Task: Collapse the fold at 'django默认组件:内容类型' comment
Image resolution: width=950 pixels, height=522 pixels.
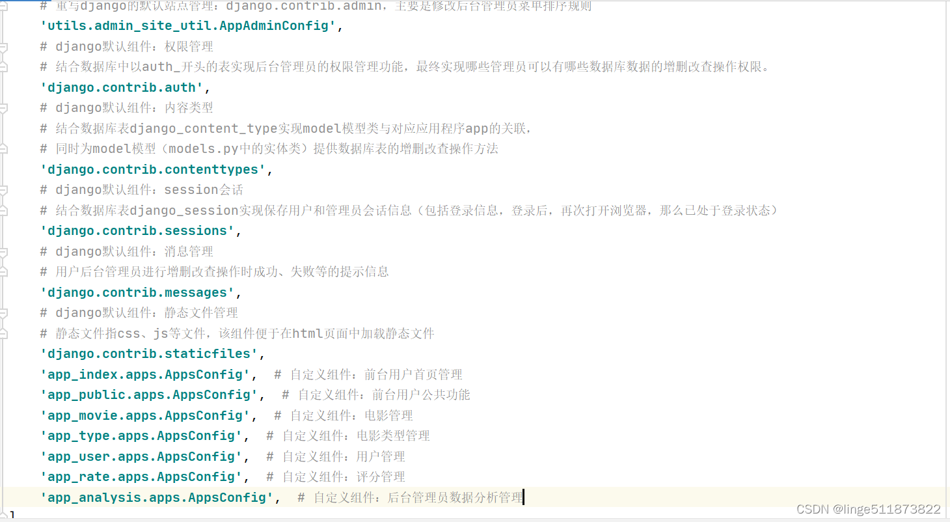Action: (x=3, y=108)
